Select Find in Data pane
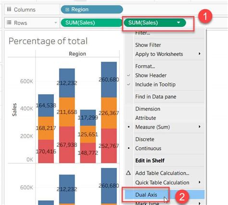The image size is (228, 205). (155, 97)
